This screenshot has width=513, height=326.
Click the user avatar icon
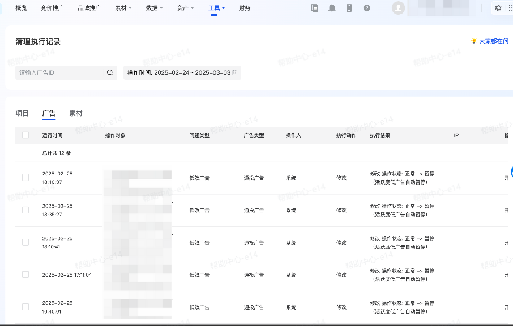(x=398, y=8)
